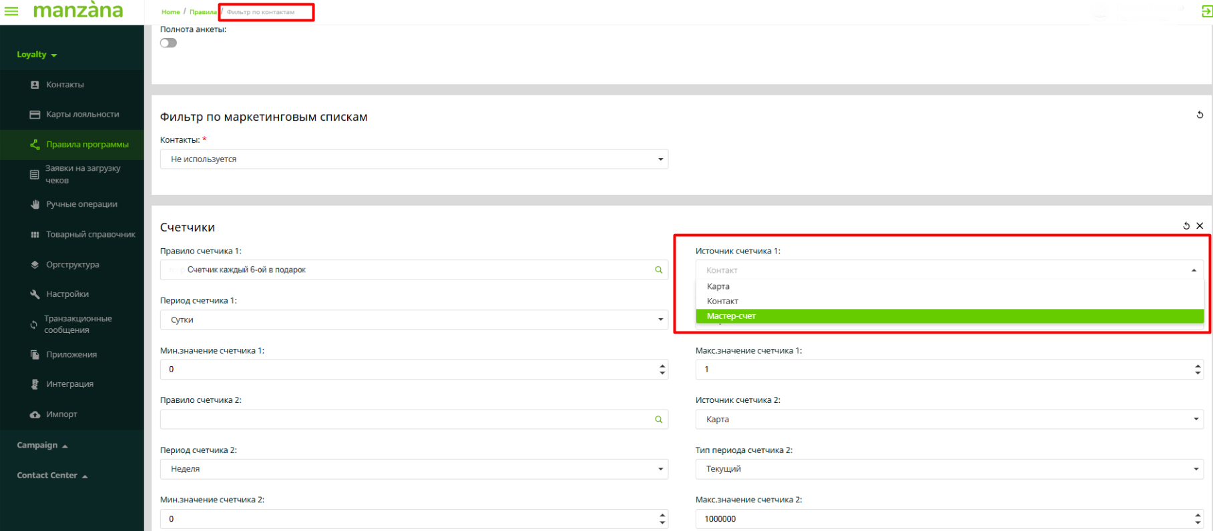Open Карты лояльности menu item

(82, 114)
